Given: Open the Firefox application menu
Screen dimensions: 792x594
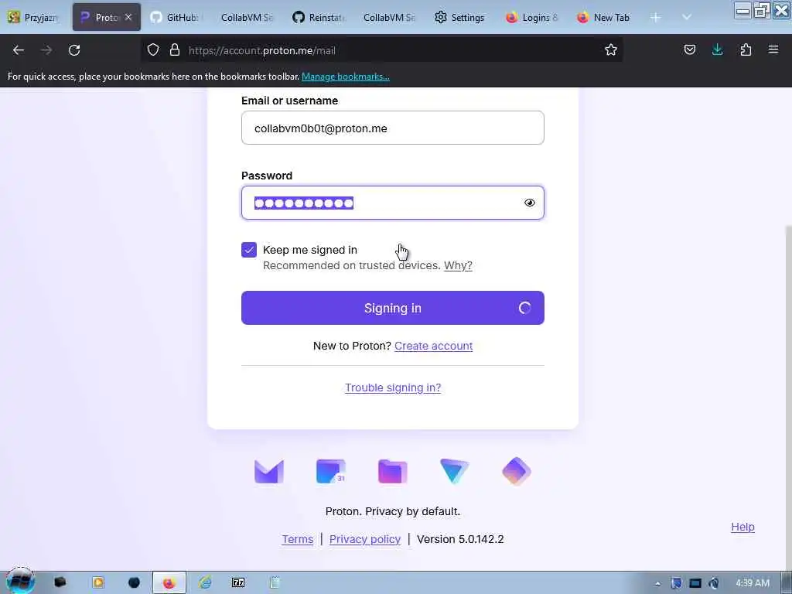Looking at the screenshot, I should (773, 49).
